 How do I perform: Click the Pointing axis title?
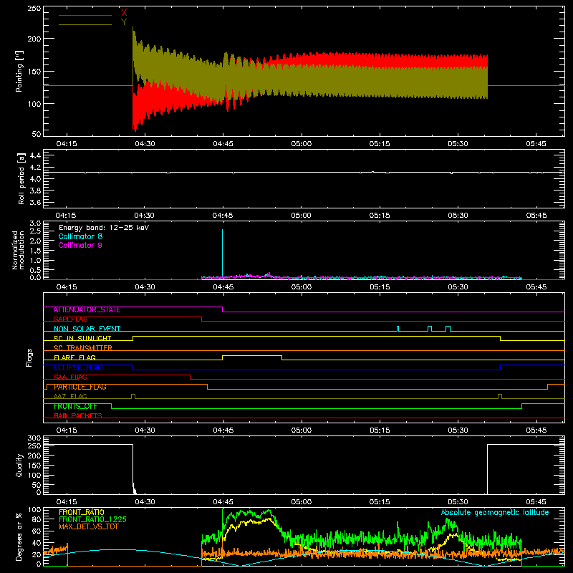(19, 71)
